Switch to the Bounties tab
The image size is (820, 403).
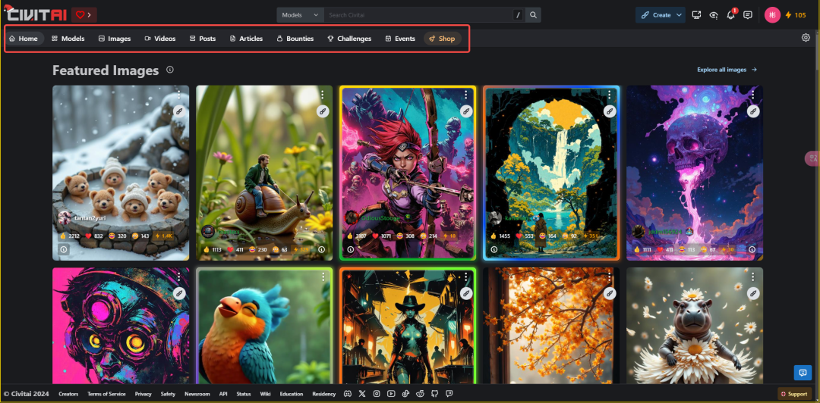[x=295, y=39]
